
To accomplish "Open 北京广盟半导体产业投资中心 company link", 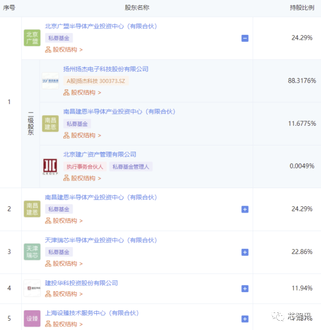I will (101, 27).
